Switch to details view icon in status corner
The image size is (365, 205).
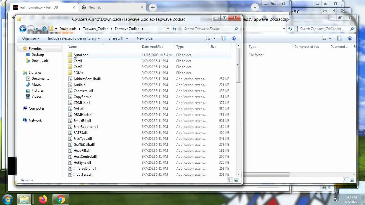pos(230,180)
